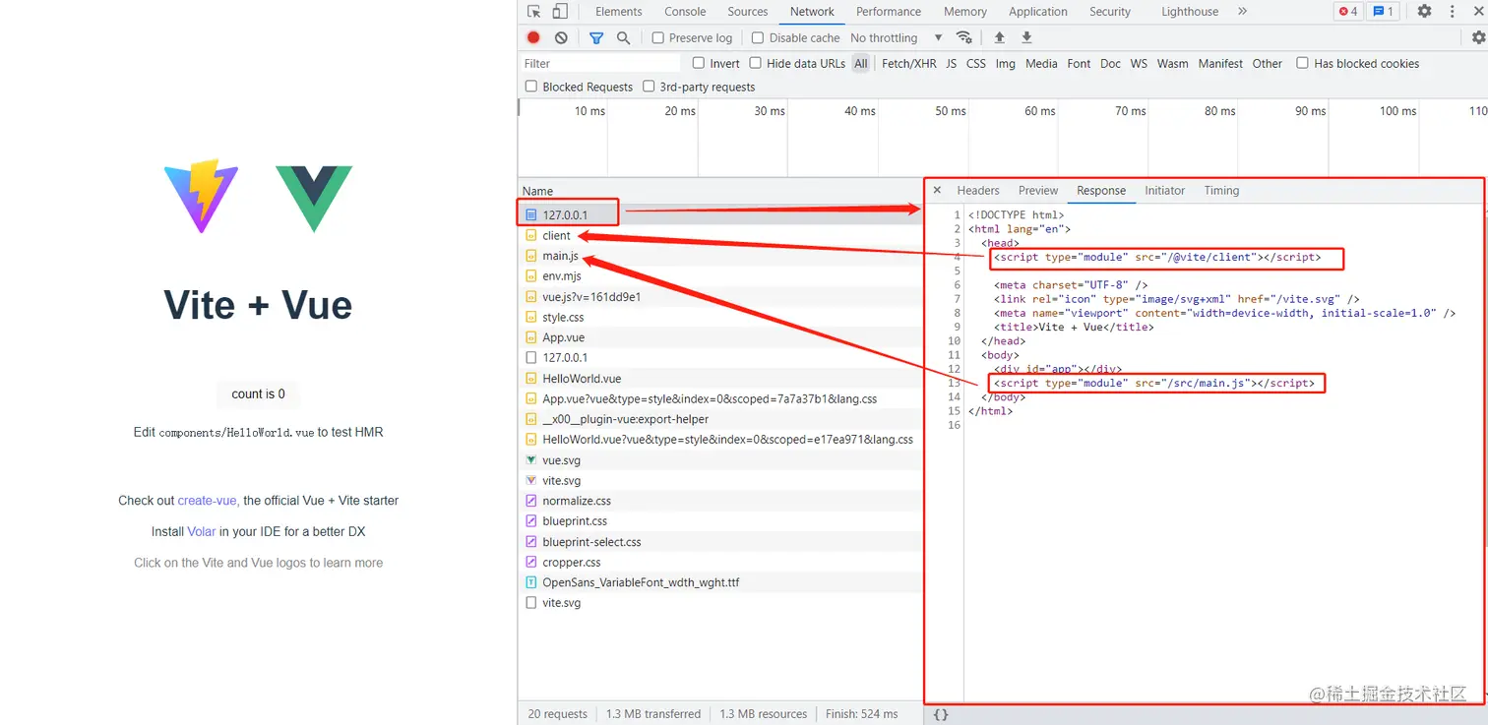Show the Headers tab of the request
Screen dimensions: 1488x725
[x=978, y=191]
